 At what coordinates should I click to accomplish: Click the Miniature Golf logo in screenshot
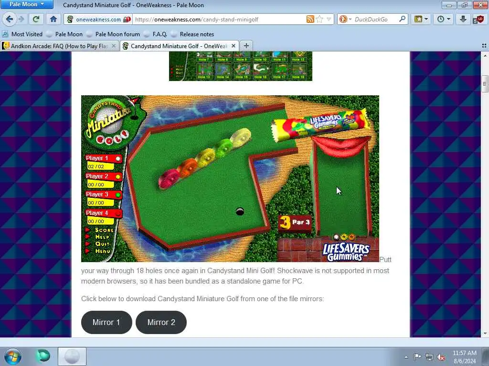pyautogui.click(x=114, y=123)
